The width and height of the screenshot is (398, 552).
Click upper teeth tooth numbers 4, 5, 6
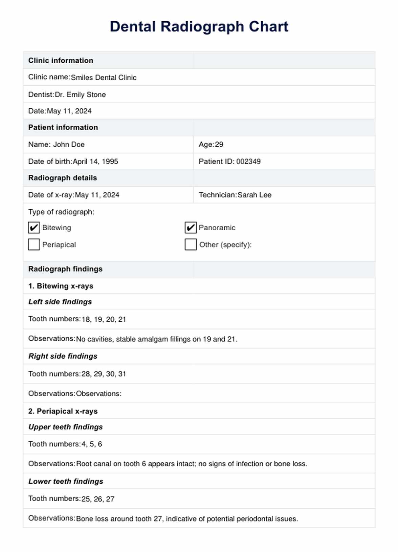click(x=92, y=444)
